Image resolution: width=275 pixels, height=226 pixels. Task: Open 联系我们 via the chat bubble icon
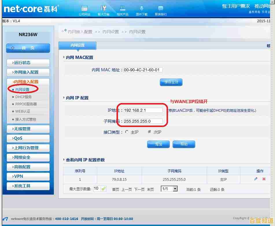(x=160, y=9)
